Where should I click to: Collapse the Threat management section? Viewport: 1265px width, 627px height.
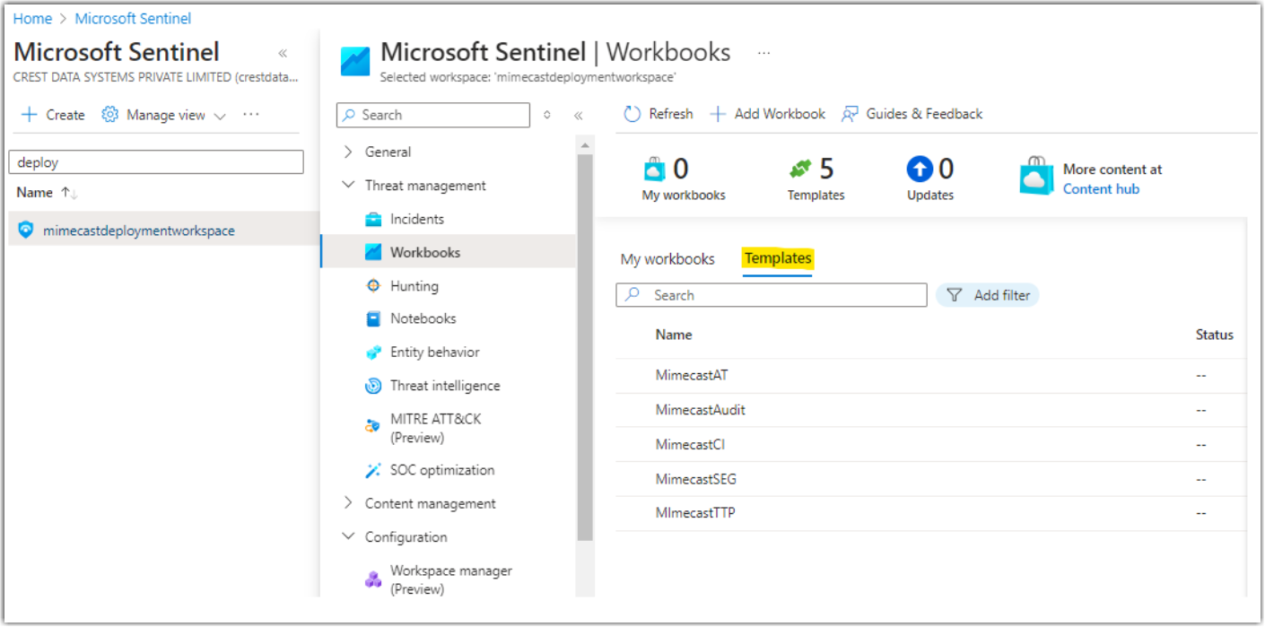(x=350, y=185)
